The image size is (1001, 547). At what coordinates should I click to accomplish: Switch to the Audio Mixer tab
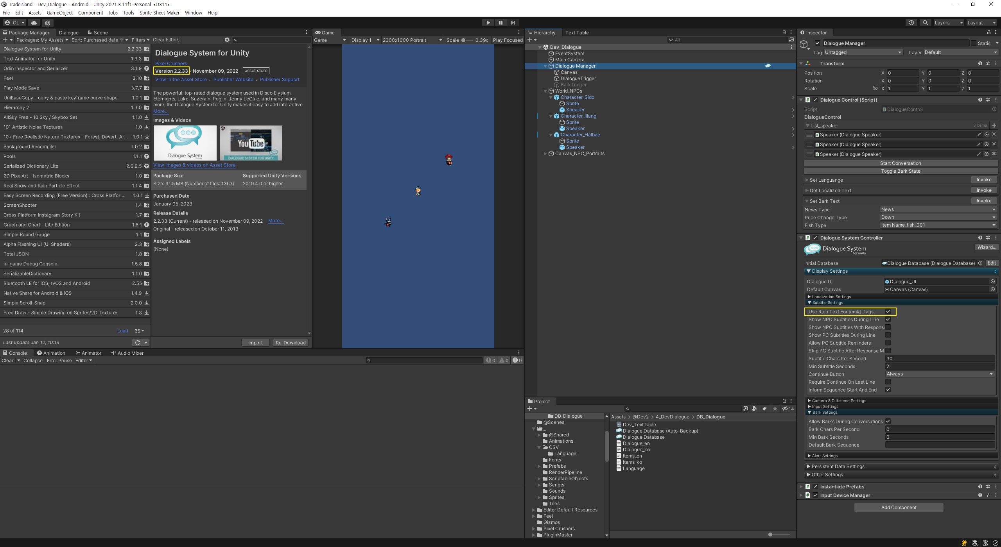point(127,353)
